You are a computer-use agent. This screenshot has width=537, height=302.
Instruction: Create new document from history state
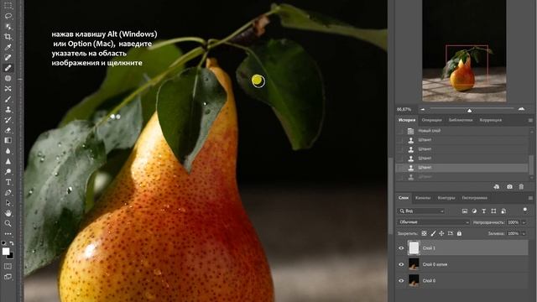click(x=496, y=187)
